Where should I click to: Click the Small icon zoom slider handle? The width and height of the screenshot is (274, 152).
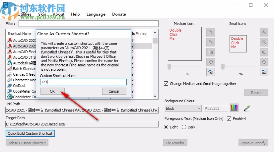pos(223,67)
